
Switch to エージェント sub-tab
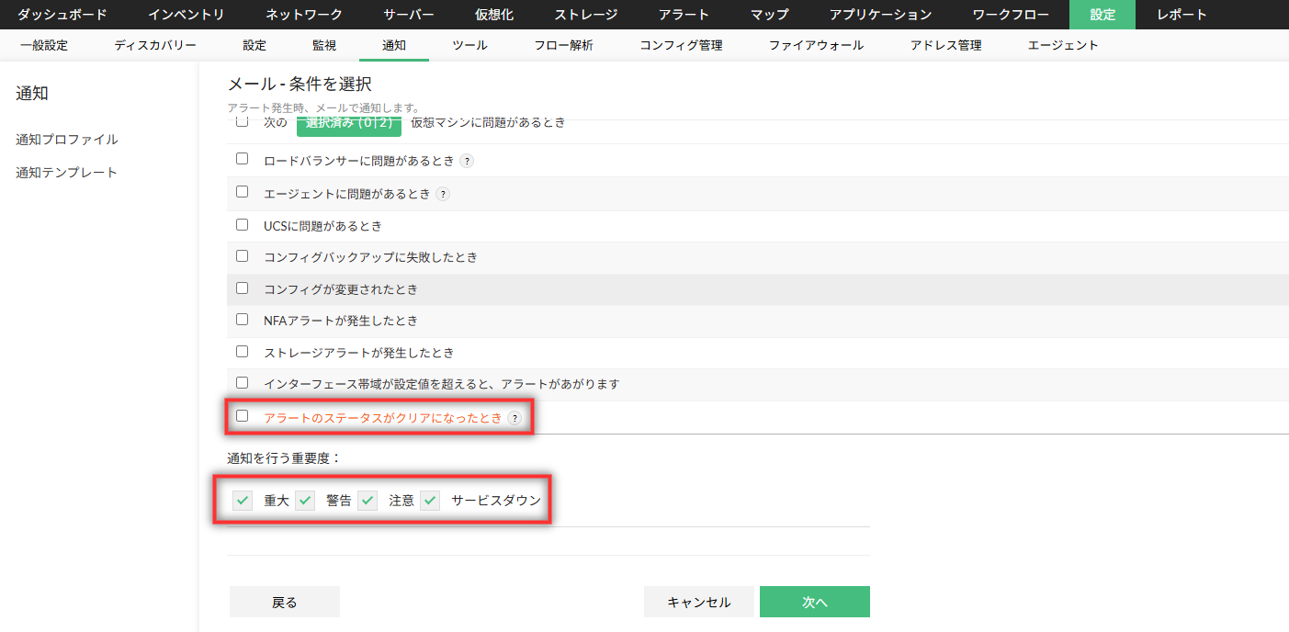click(x=1063, y=45)
